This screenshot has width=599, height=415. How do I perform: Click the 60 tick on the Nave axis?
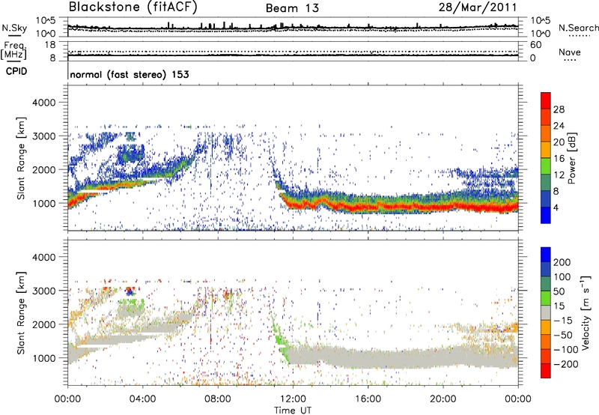tap(536, 45)
